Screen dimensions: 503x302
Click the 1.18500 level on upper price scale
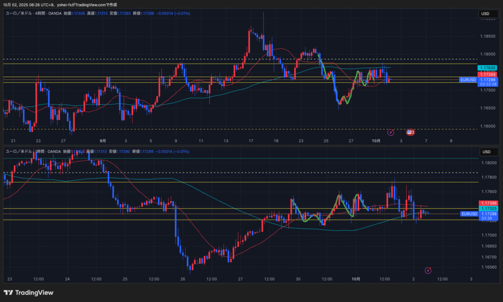488,36
